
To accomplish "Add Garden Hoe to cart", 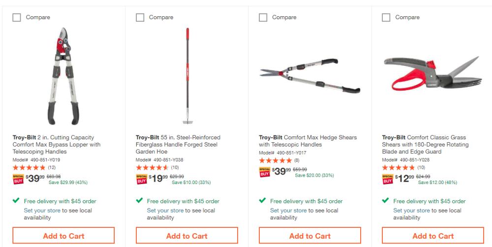I will (x=186, y=236).
